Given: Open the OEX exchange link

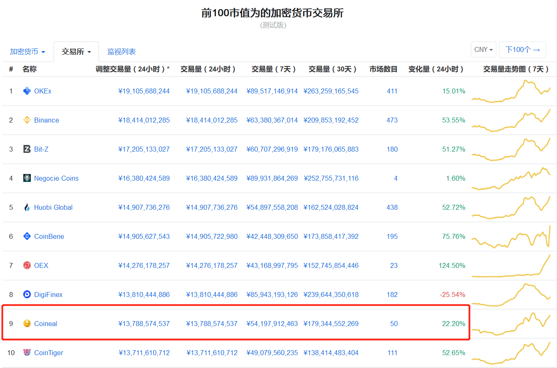Looking at the screenshot, I should tap(41, 265).
